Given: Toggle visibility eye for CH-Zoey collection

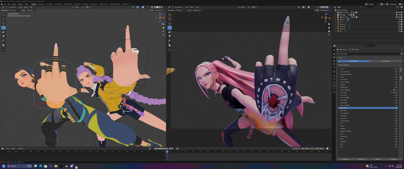Looking at the screenshot, I should (399, 15).
